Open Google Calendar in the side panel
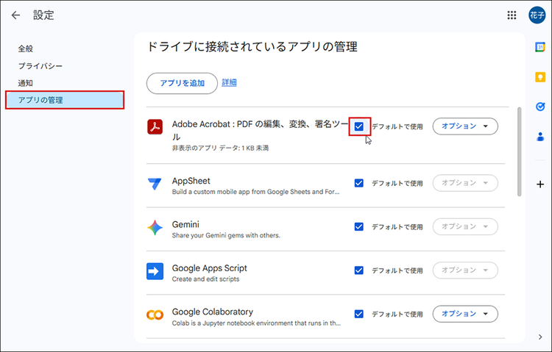 539,47
